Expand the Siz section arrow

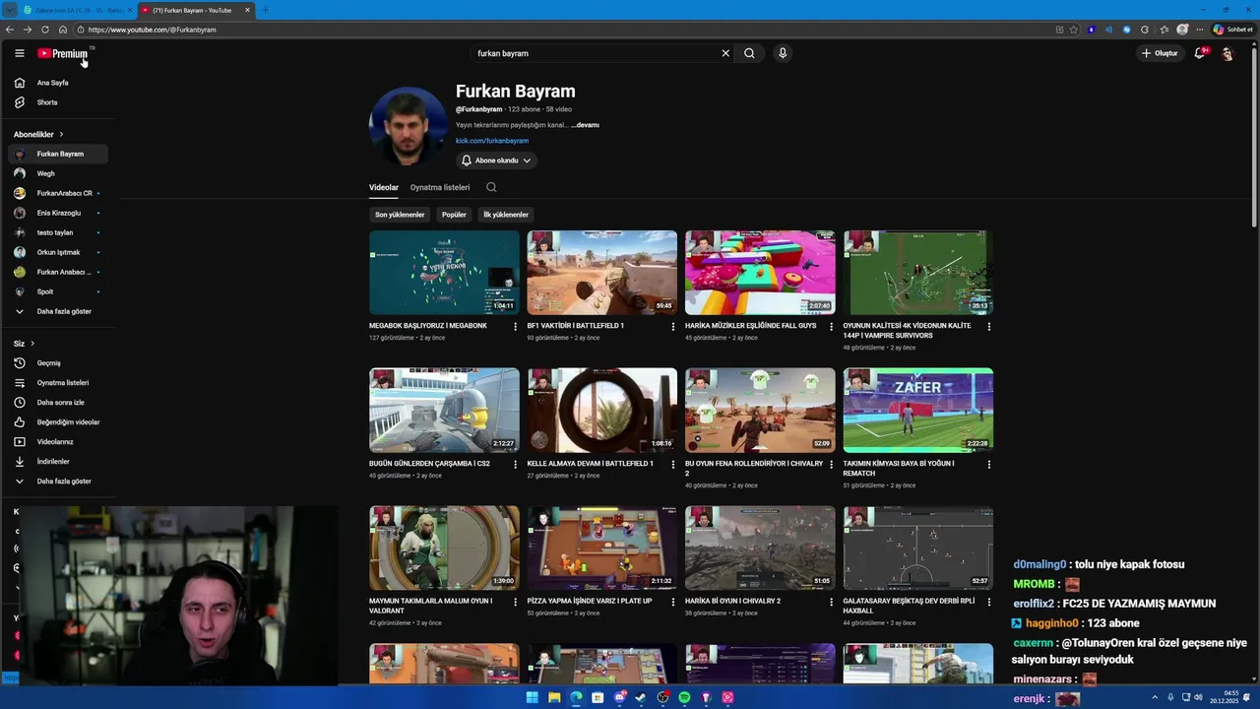[x=32, y=344]
